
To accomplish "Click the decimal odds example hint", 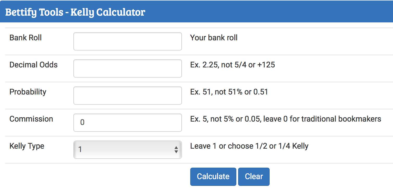I will coord(232,65).
